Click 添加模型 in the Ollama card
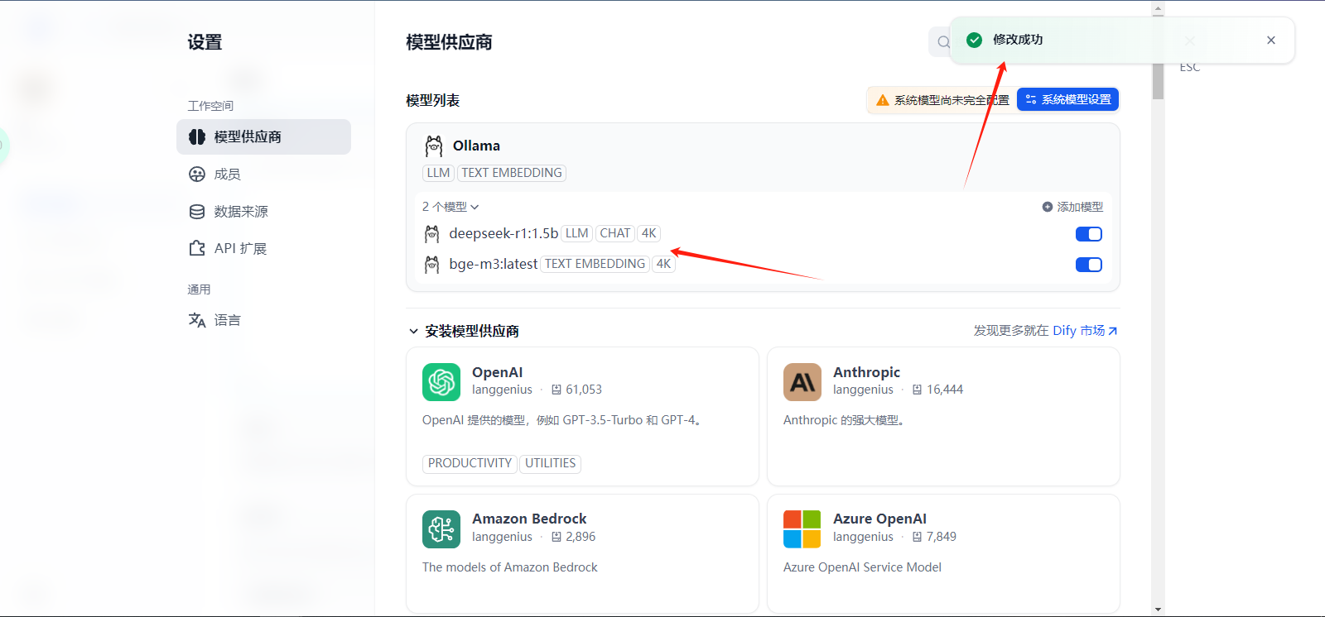The image size is (1325, 617). tap(1072, 207)
